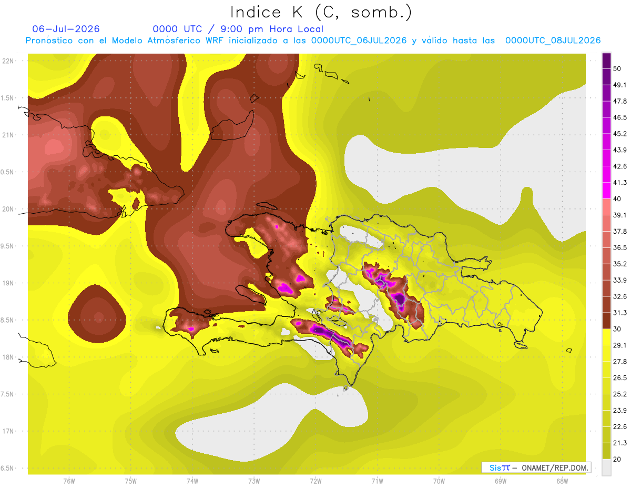Click the colorbar value '31.3'

click(x=619, y=313)
